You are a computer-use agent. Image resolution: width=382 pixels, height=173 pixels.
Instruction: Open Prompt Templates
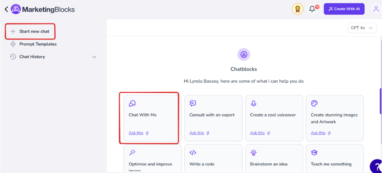click(33, 44)
